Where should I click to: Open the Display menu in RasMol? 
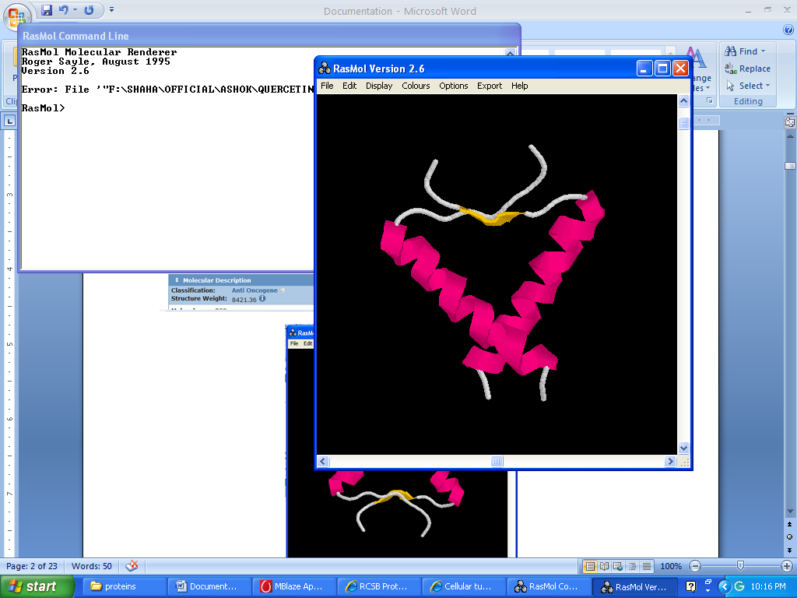pyautogui.click(x=379, y=86)
